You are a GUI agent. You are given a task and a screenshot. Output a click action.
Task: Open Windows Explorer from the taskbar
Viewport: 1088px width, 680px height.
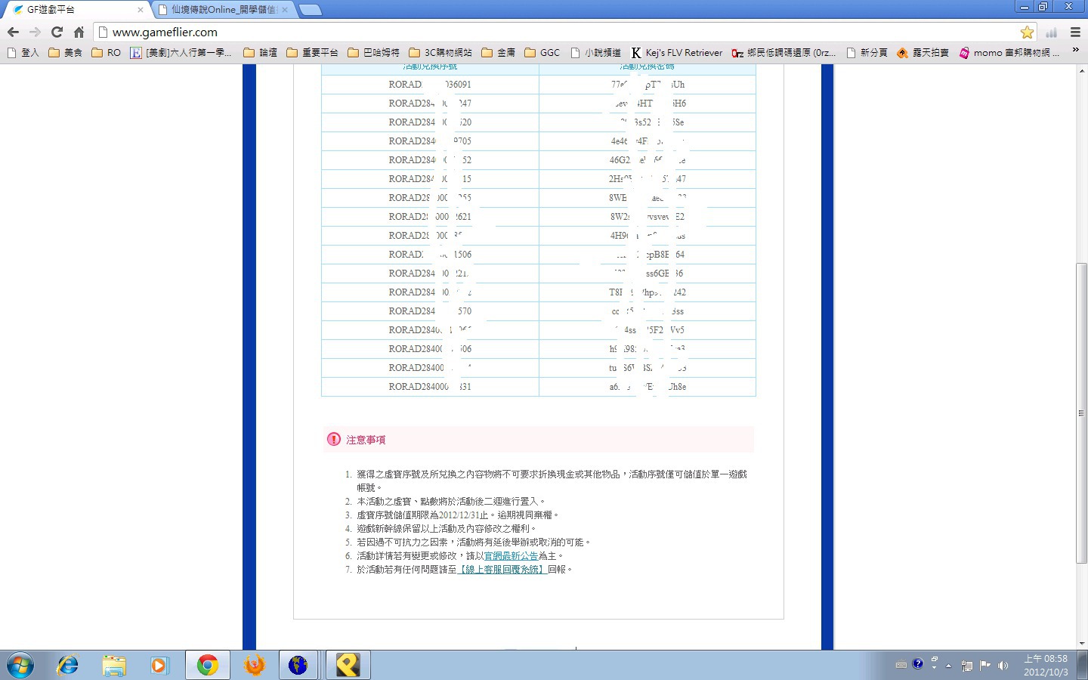click(114, 666)
